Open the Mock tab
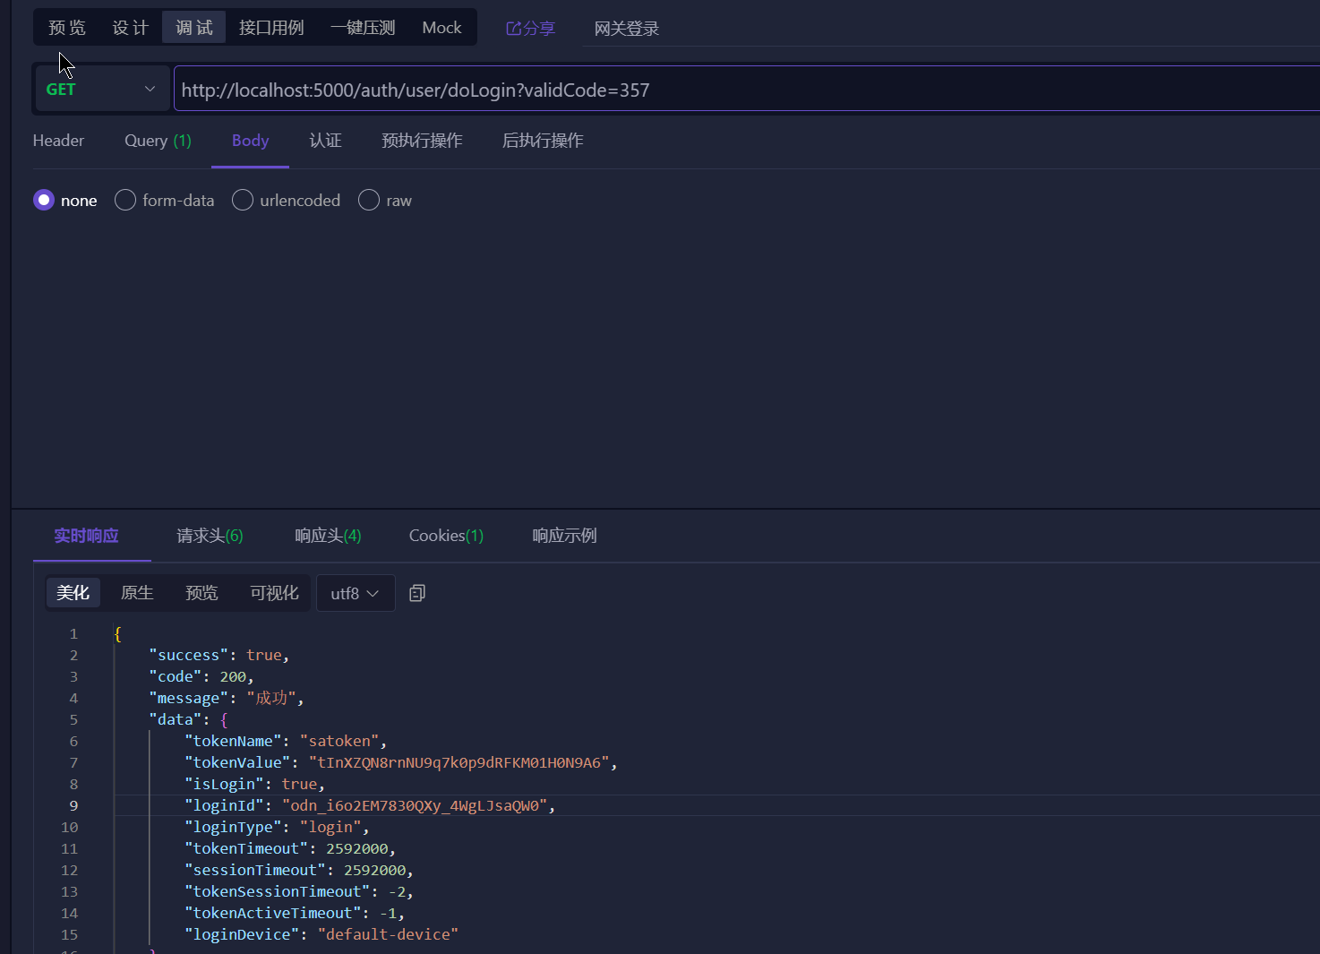Screen dimensions: 1320x954 click(x=441, y=28)
